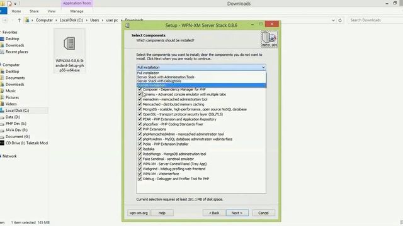
Task: Uncheck OpenSSL transport protocol component
Action: 140,114
